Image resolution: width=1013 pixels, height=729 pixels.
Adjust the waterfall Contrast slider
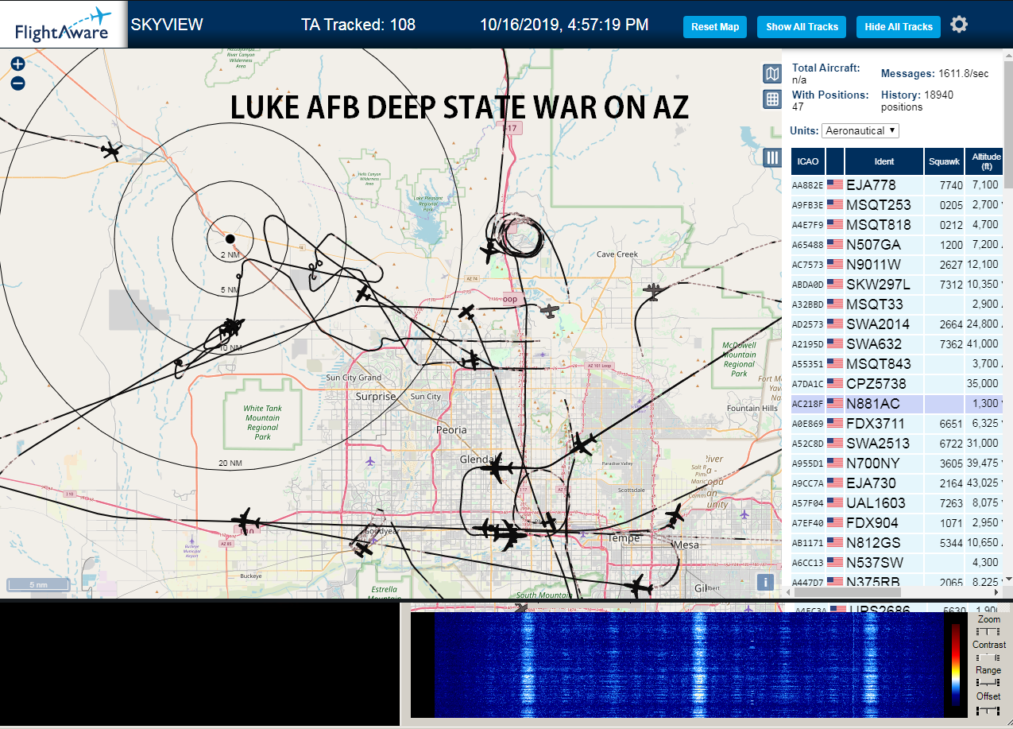point(988,657)
